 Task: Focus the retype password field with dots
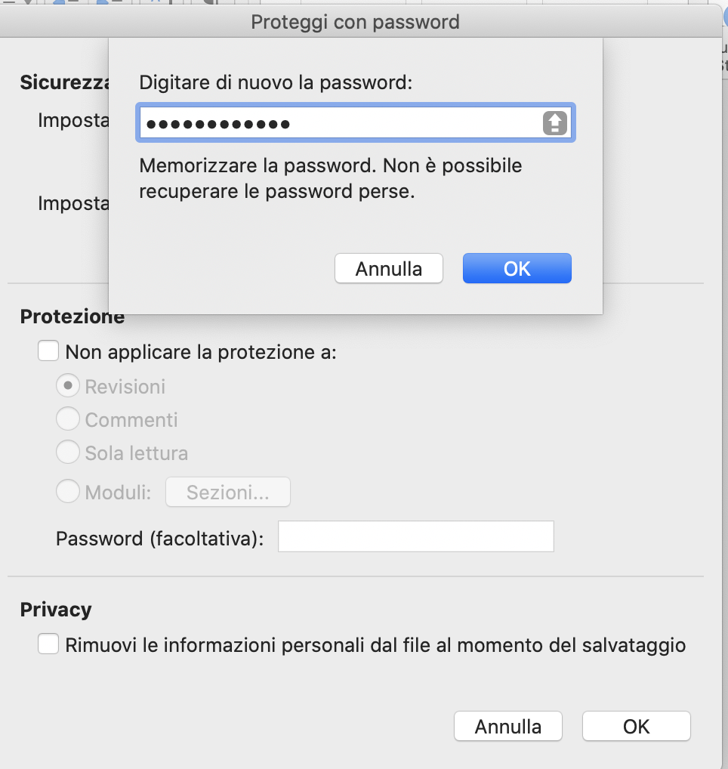356,122
